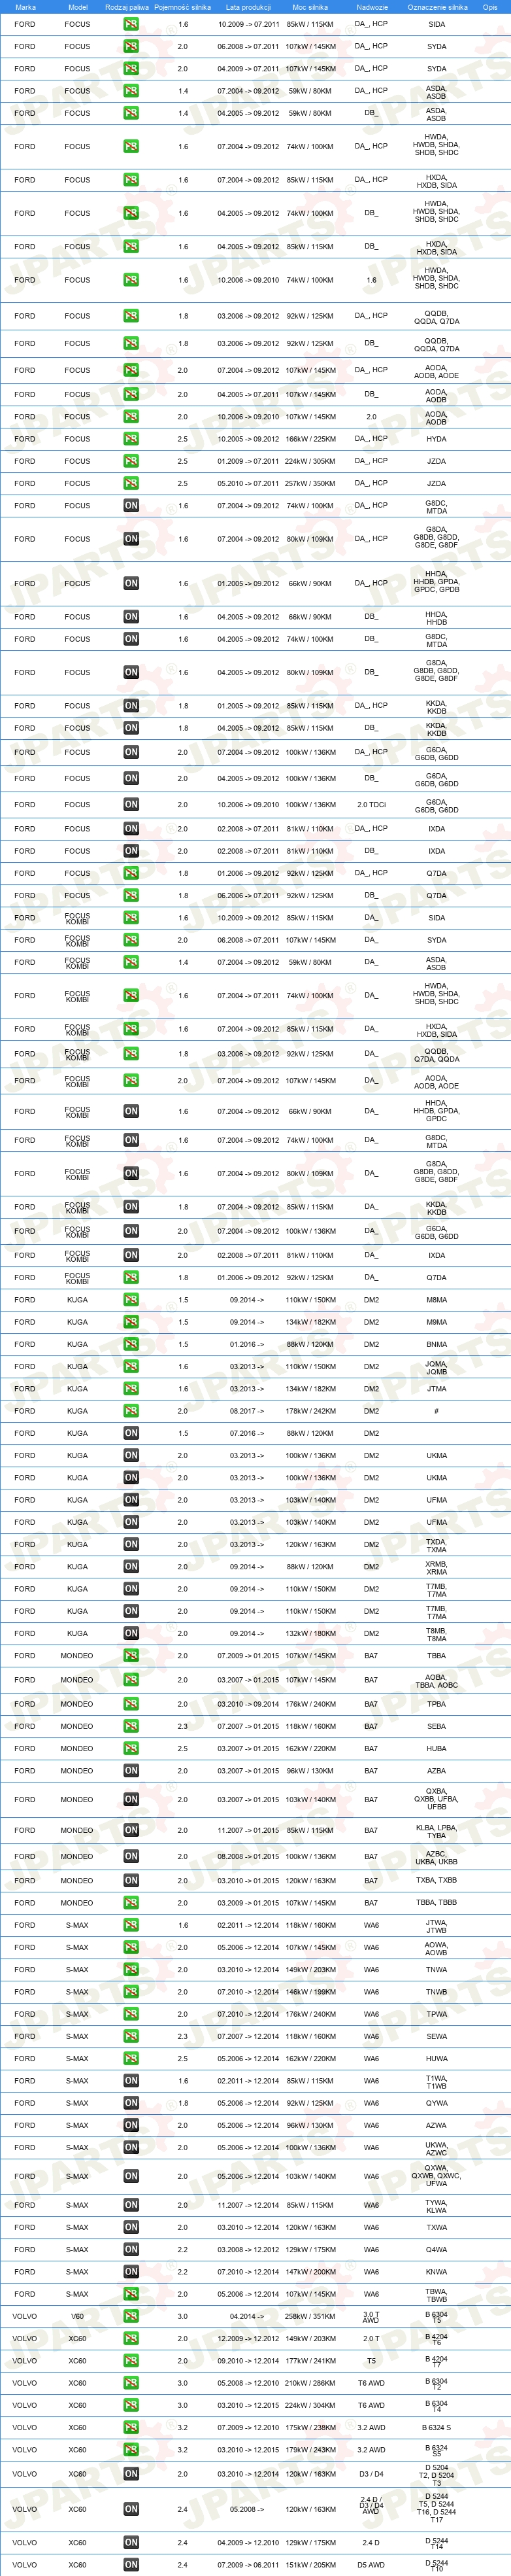Click diesel ON icon in XC60 D3 / D4 row
This screenshot has width=511, height=2576.
[x=131, y=2474]
